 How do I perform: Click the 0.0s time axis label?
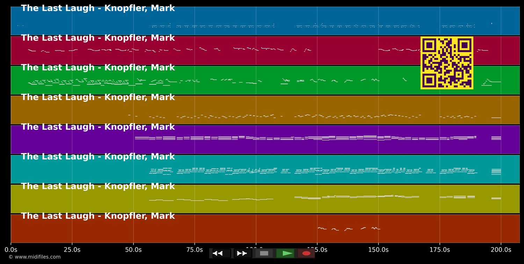[x=11, y=250]
